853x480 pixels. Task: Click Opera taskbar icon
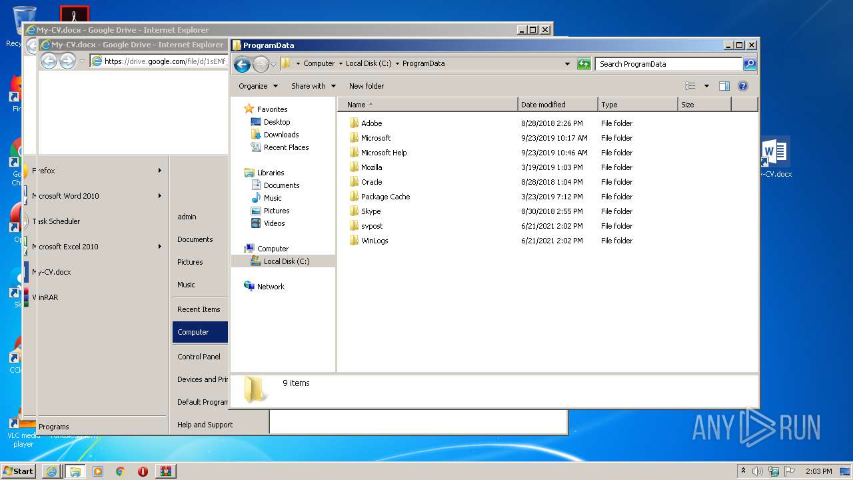pos(143,471)
